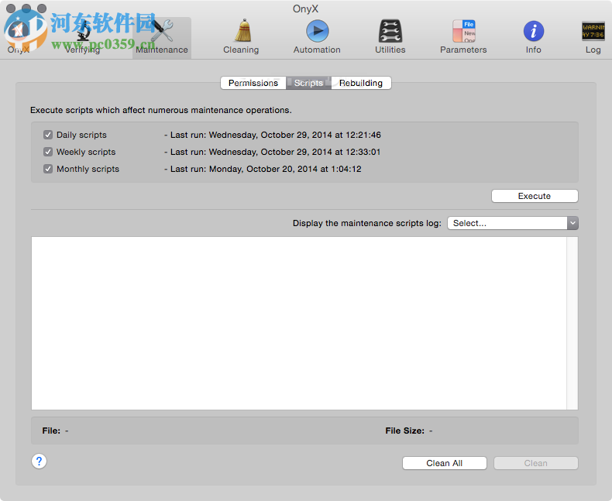The image size is (612, 501).
Task: Open the maintenance scripts log Select dropdown
Action: pyautogui.click(x=513, y=223)
